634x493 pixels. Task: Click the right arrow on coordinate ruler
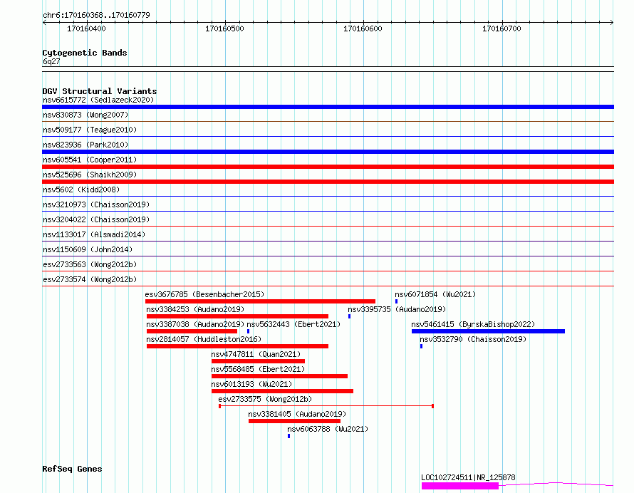point(611,22)
